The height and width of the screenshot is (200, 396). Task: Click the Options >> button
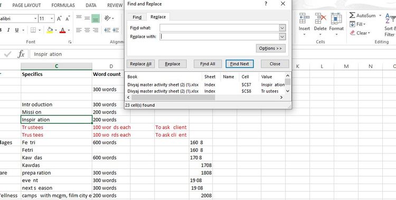coord(270,48)
